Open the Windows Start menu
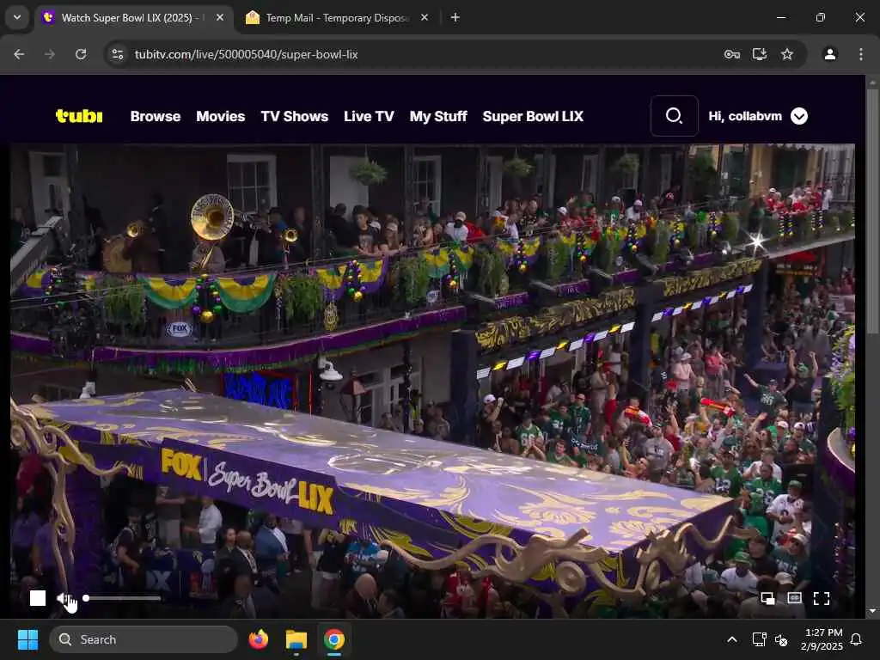 pyautogui.click(x=27, y=639)
